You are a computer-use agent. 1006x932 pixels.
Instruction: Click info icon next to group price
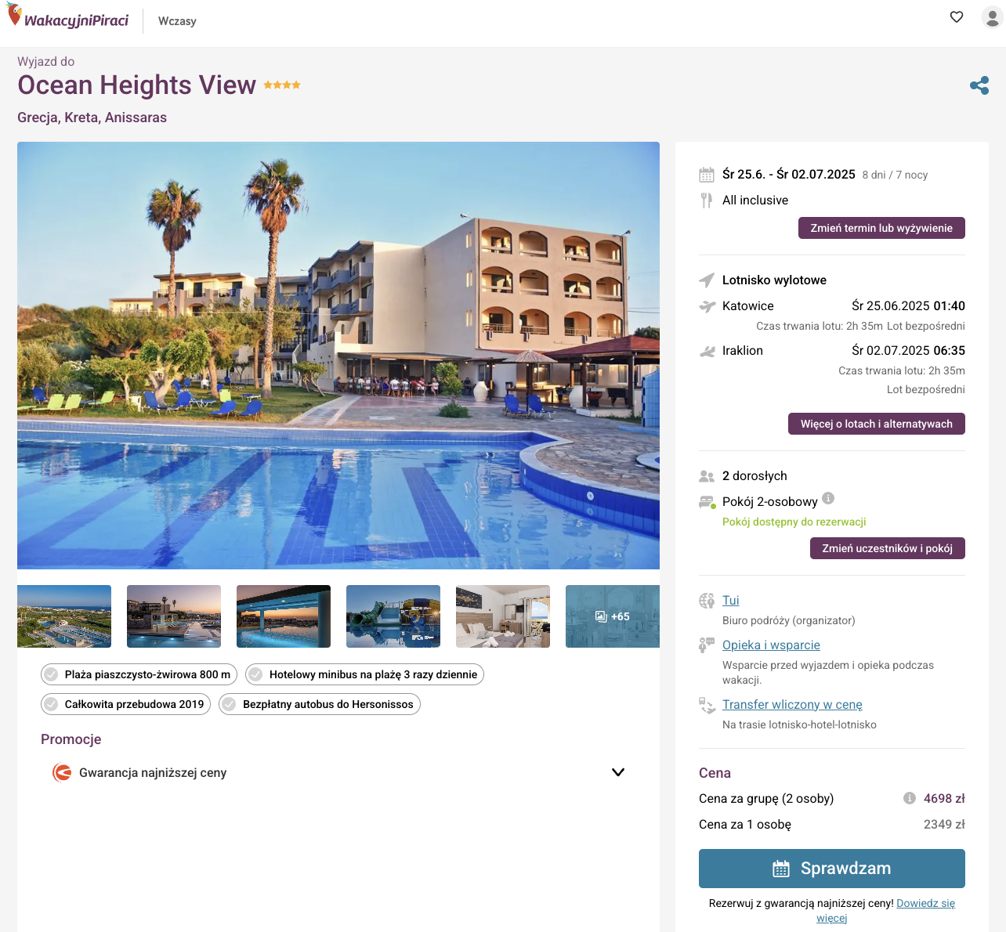point(909,798)
